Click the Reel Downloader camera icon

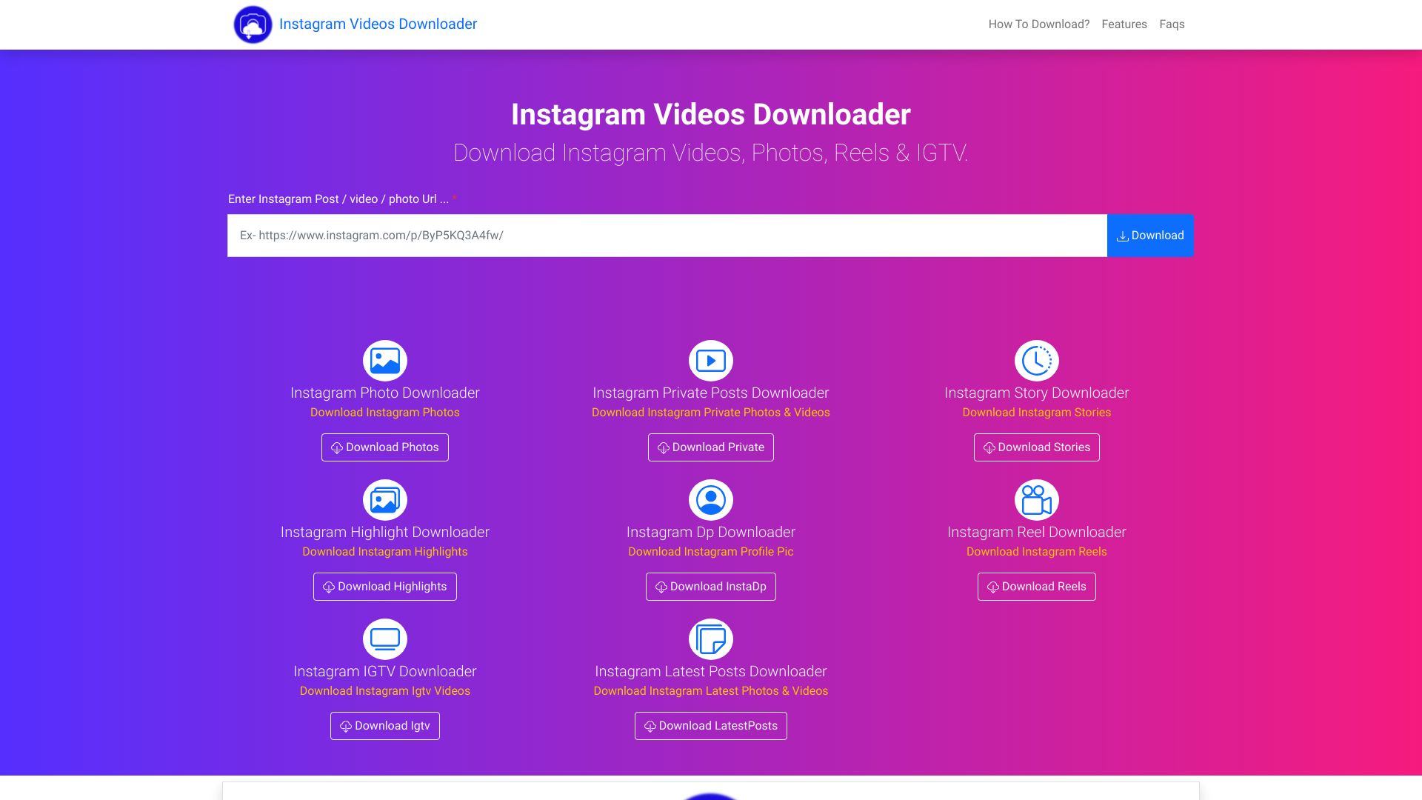(x=1037, y=500)
